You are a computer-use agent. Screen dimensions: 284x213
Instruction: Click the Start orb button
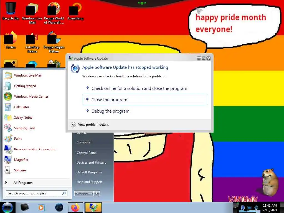click(x=7, y=207)
